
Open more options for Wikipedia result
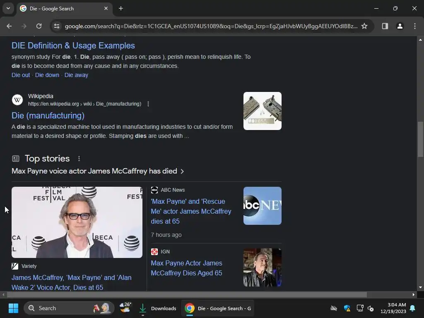click(x=148, y=104)
